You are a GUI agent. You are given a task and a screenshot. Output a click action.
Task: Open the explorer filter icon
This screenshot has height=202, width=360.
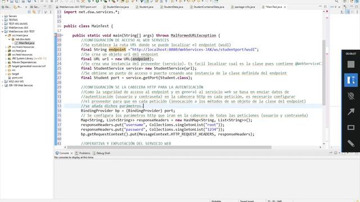coord(39,12)
